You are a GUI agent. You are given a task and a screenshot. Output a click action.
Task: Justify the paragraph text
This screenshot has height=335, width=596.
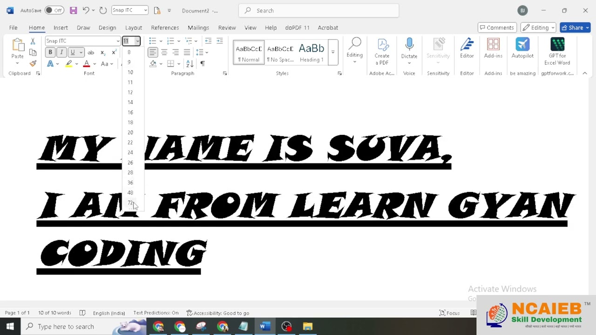pyautogui.click(x=187, y=52)
